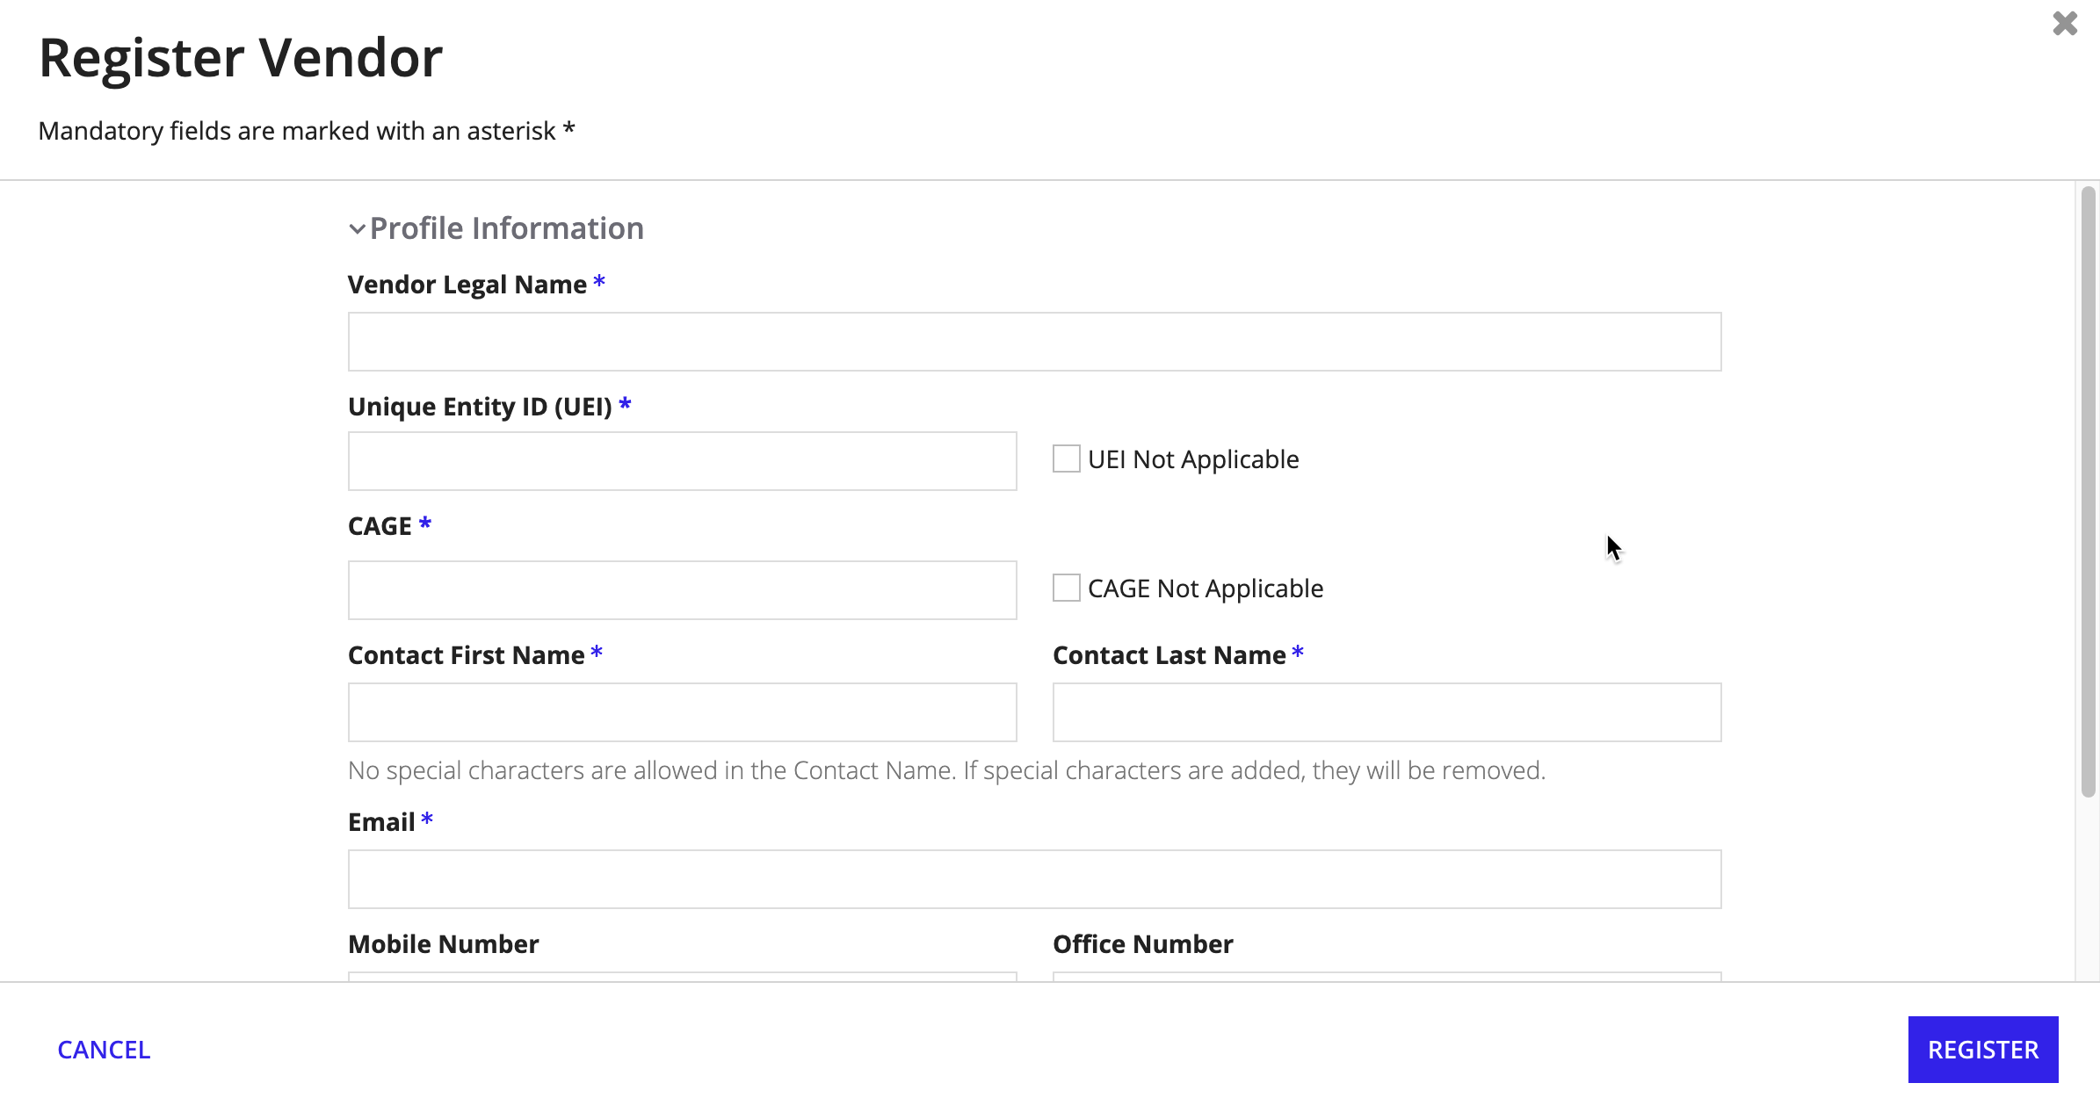Click the Contact First Name asterisk marker
The image size is (2100, 1112).
[x=596, y=653]
